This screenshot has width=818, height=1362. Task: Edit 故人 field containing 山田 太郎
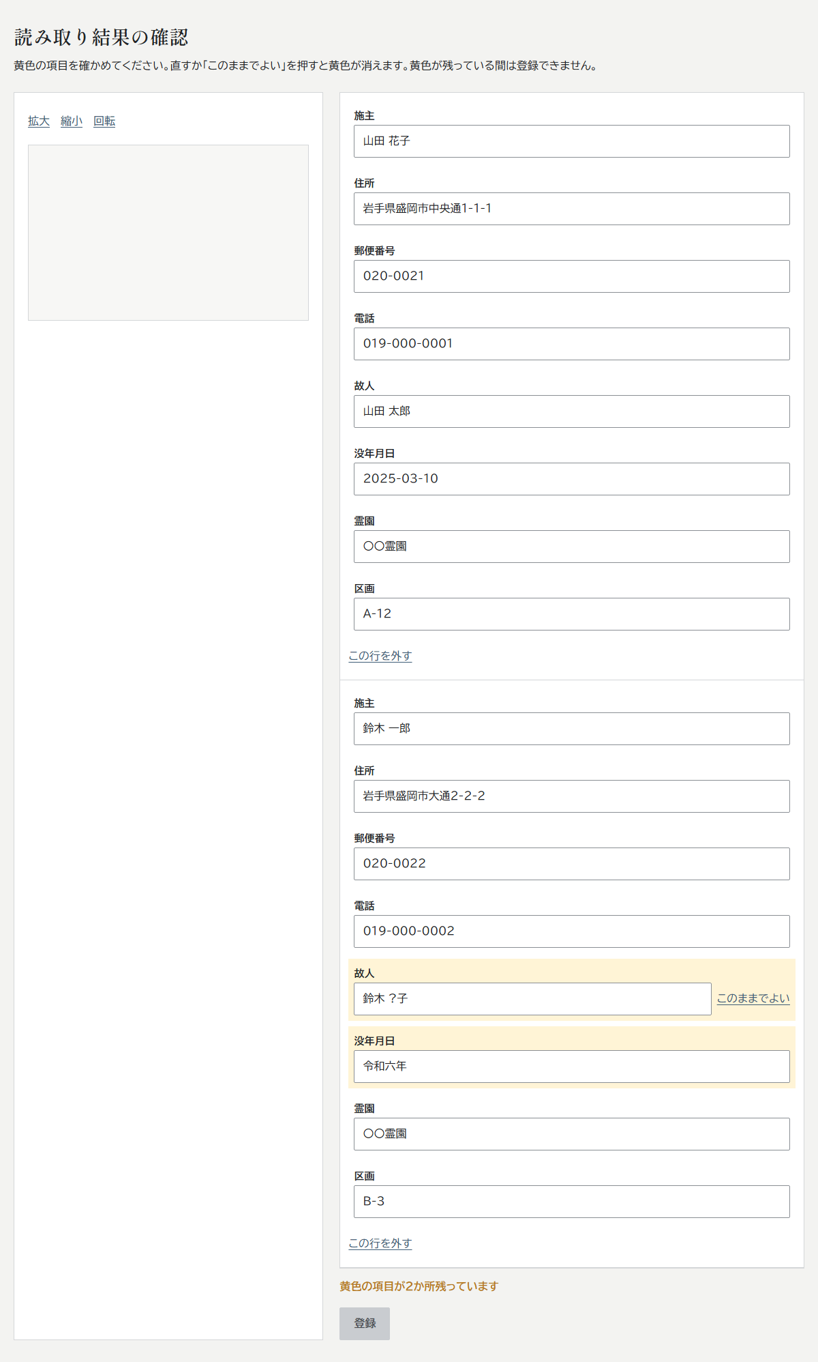pyautogui.click(x=571, y=411)
